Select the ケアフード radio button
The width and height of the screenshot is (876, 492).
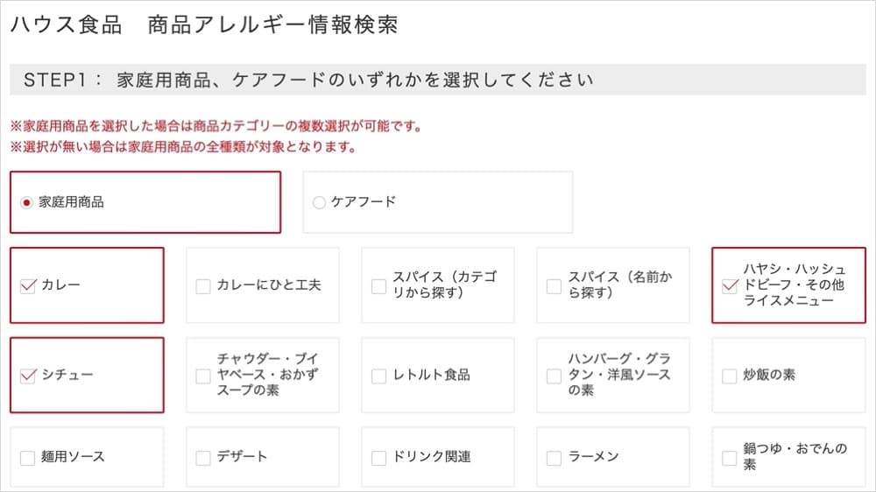(x=319, y=202)
